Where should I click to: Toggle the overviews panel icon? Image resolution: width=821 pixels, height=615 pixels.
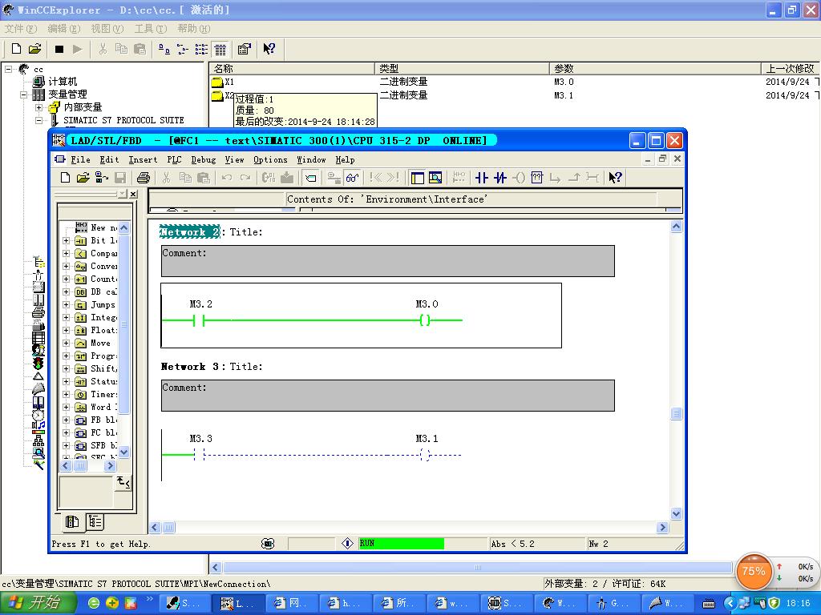coord(417,178)
